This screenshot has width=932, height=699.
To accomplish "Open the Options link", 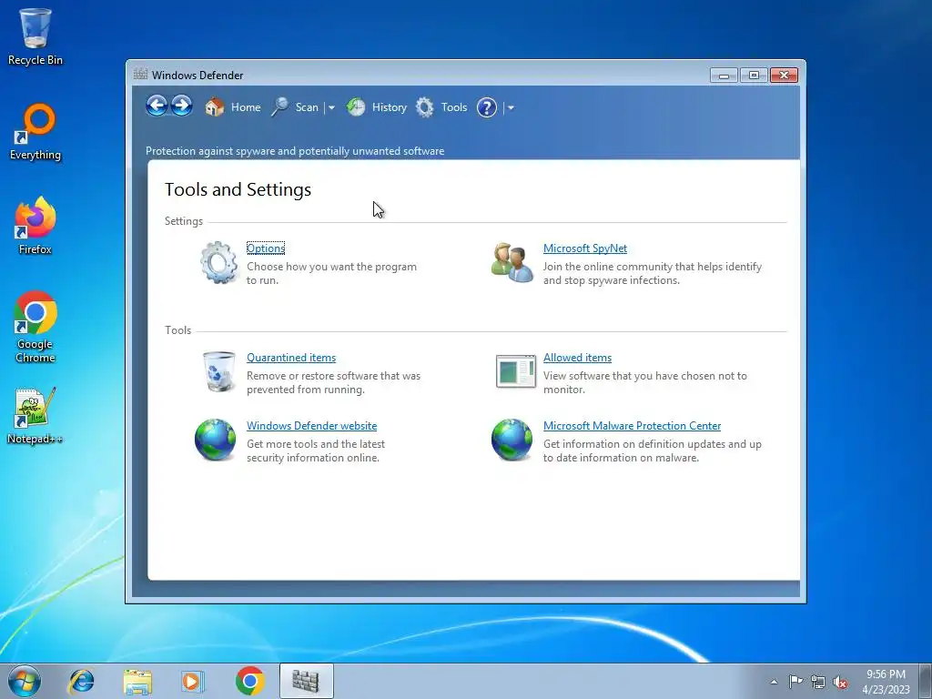I will pos(266,248).
